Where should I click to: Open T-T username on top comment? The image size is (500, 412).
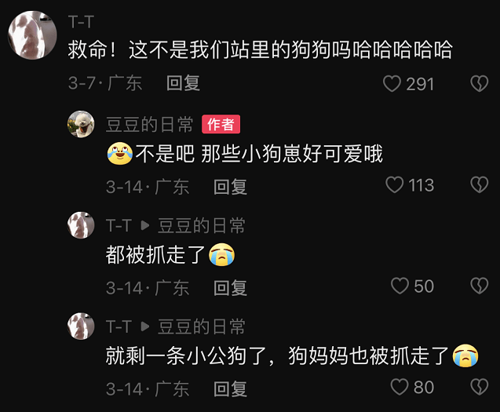point(81,22)
